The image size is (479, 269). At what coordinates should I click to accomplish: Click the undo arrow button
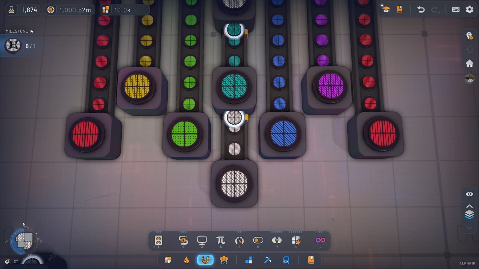pos(421,10)
